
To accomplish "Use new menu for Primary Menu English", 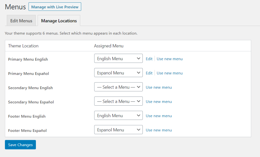I will pos(170,59).
